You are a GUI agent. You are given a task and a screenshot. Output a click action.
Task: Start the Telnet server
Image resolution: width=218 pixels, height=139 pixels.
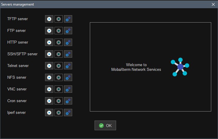tap(49, 66)
